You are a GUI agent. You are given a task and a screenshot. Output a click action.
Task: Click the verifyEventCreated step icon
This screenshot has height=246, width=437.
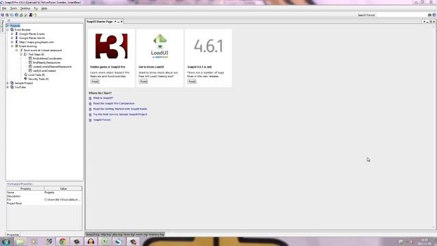[30, 71]
